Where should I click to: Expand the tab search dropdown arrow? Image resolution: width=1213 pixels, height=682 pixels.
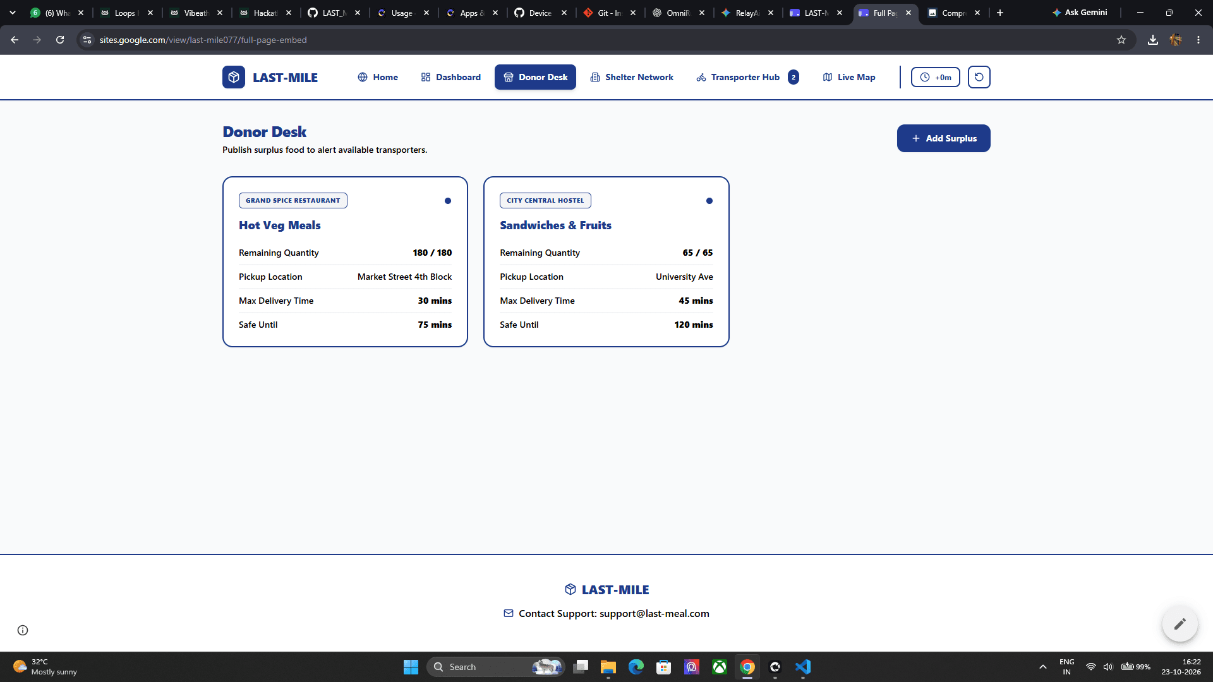(x=13, y=13)
